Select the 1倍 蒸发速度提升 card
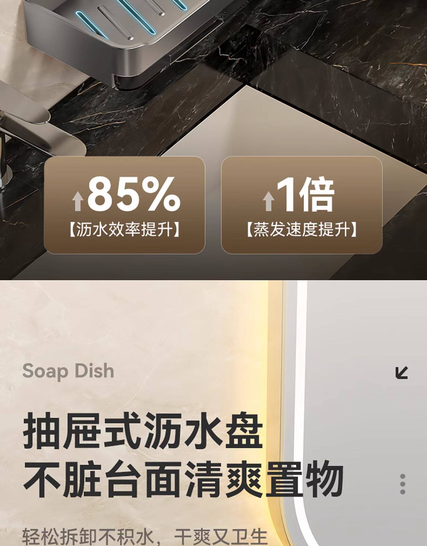The width and height of the screenshot is (427, 546). point(302,205)
